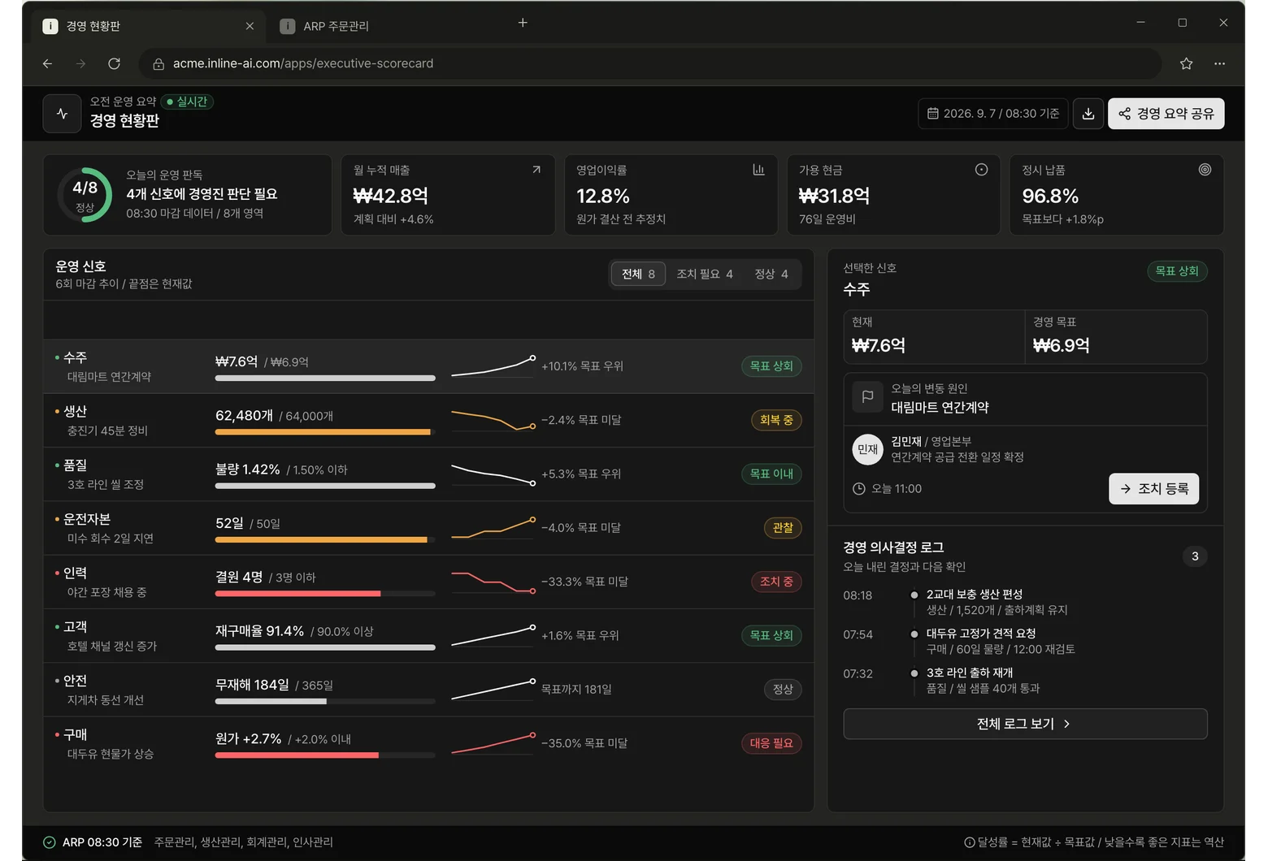Click the clock icon next to 오늘 11:00
The width and height of the screenshot is (1268, 861).
[x=858, y=489]
